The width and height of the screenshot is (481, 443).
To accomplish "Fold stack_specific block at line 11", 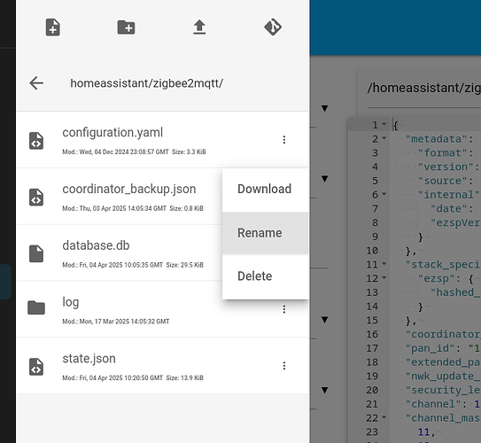I will point(384,264).
